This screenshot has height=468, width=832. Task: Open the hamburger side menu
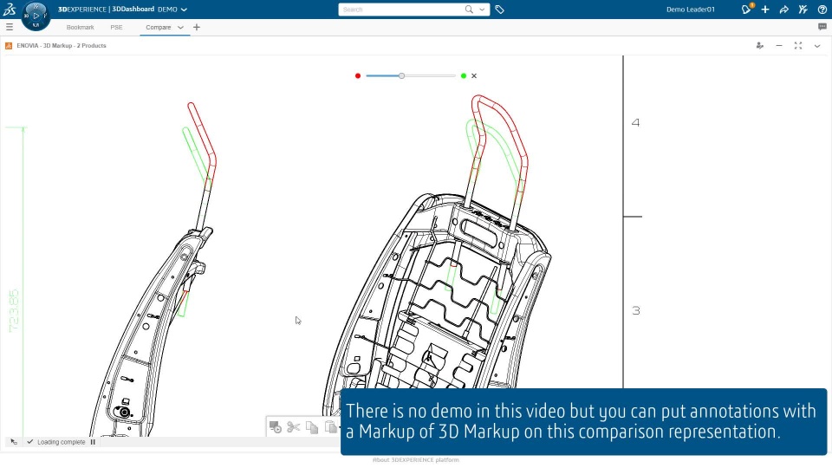[10, 27]
